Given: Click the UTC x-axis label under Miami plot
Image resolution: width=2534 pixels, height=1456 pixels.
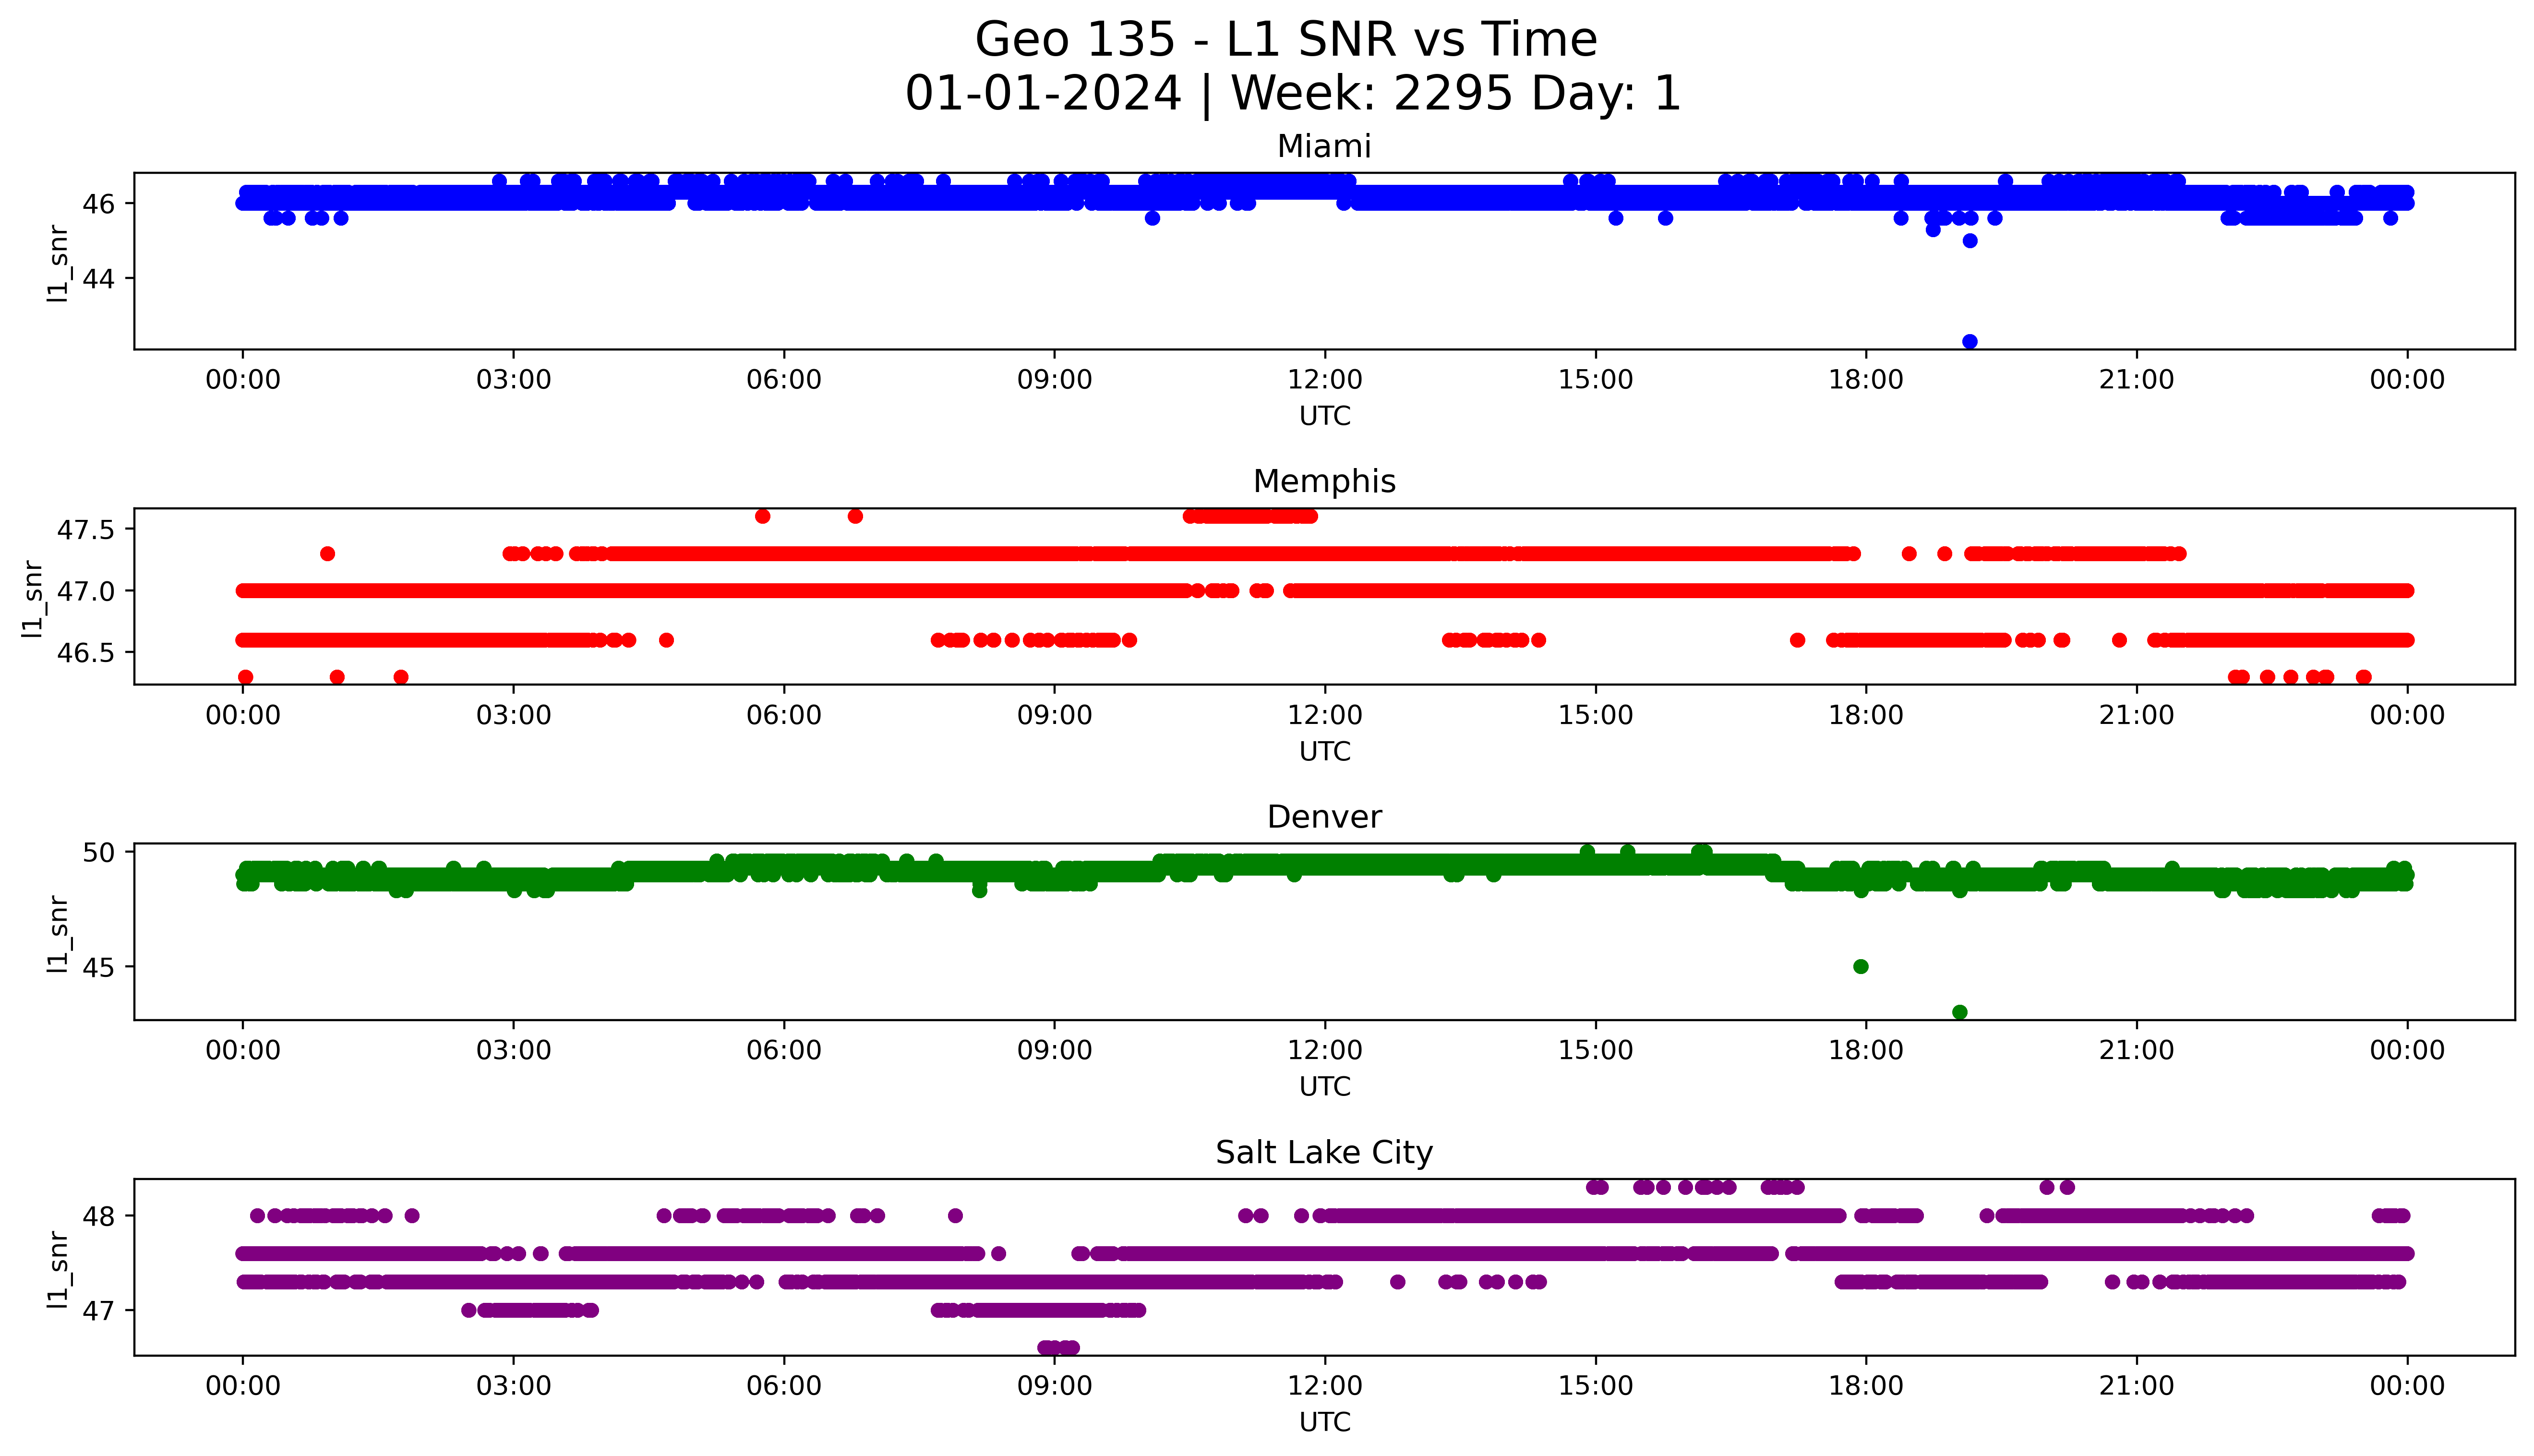Looking at the screenshot, I should coord(1324,416).
